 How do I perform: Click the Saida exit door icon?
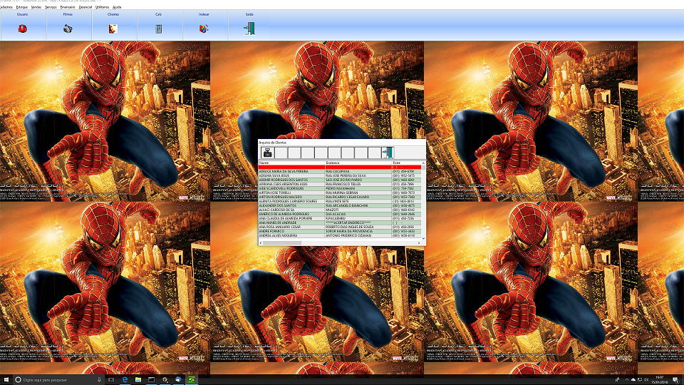249,29
